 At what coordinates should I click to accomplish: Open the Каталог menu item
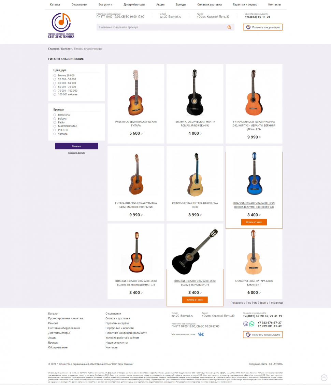pyautogui.click(x=55, y=5)
